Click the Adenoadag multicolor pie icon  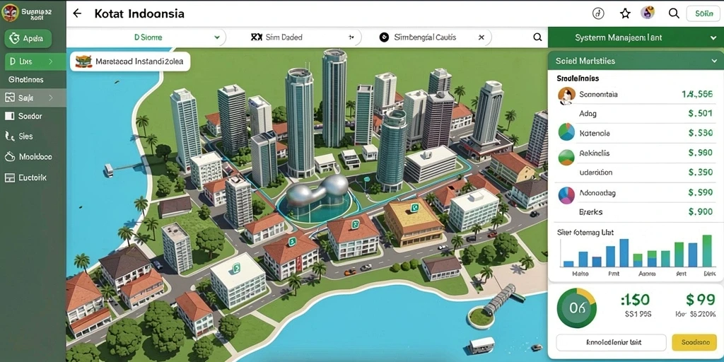[566, 195]
